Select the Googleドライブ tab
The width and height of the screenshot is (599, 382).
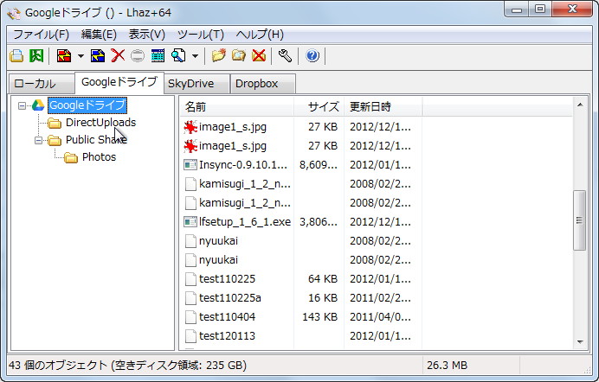[119, 82]
